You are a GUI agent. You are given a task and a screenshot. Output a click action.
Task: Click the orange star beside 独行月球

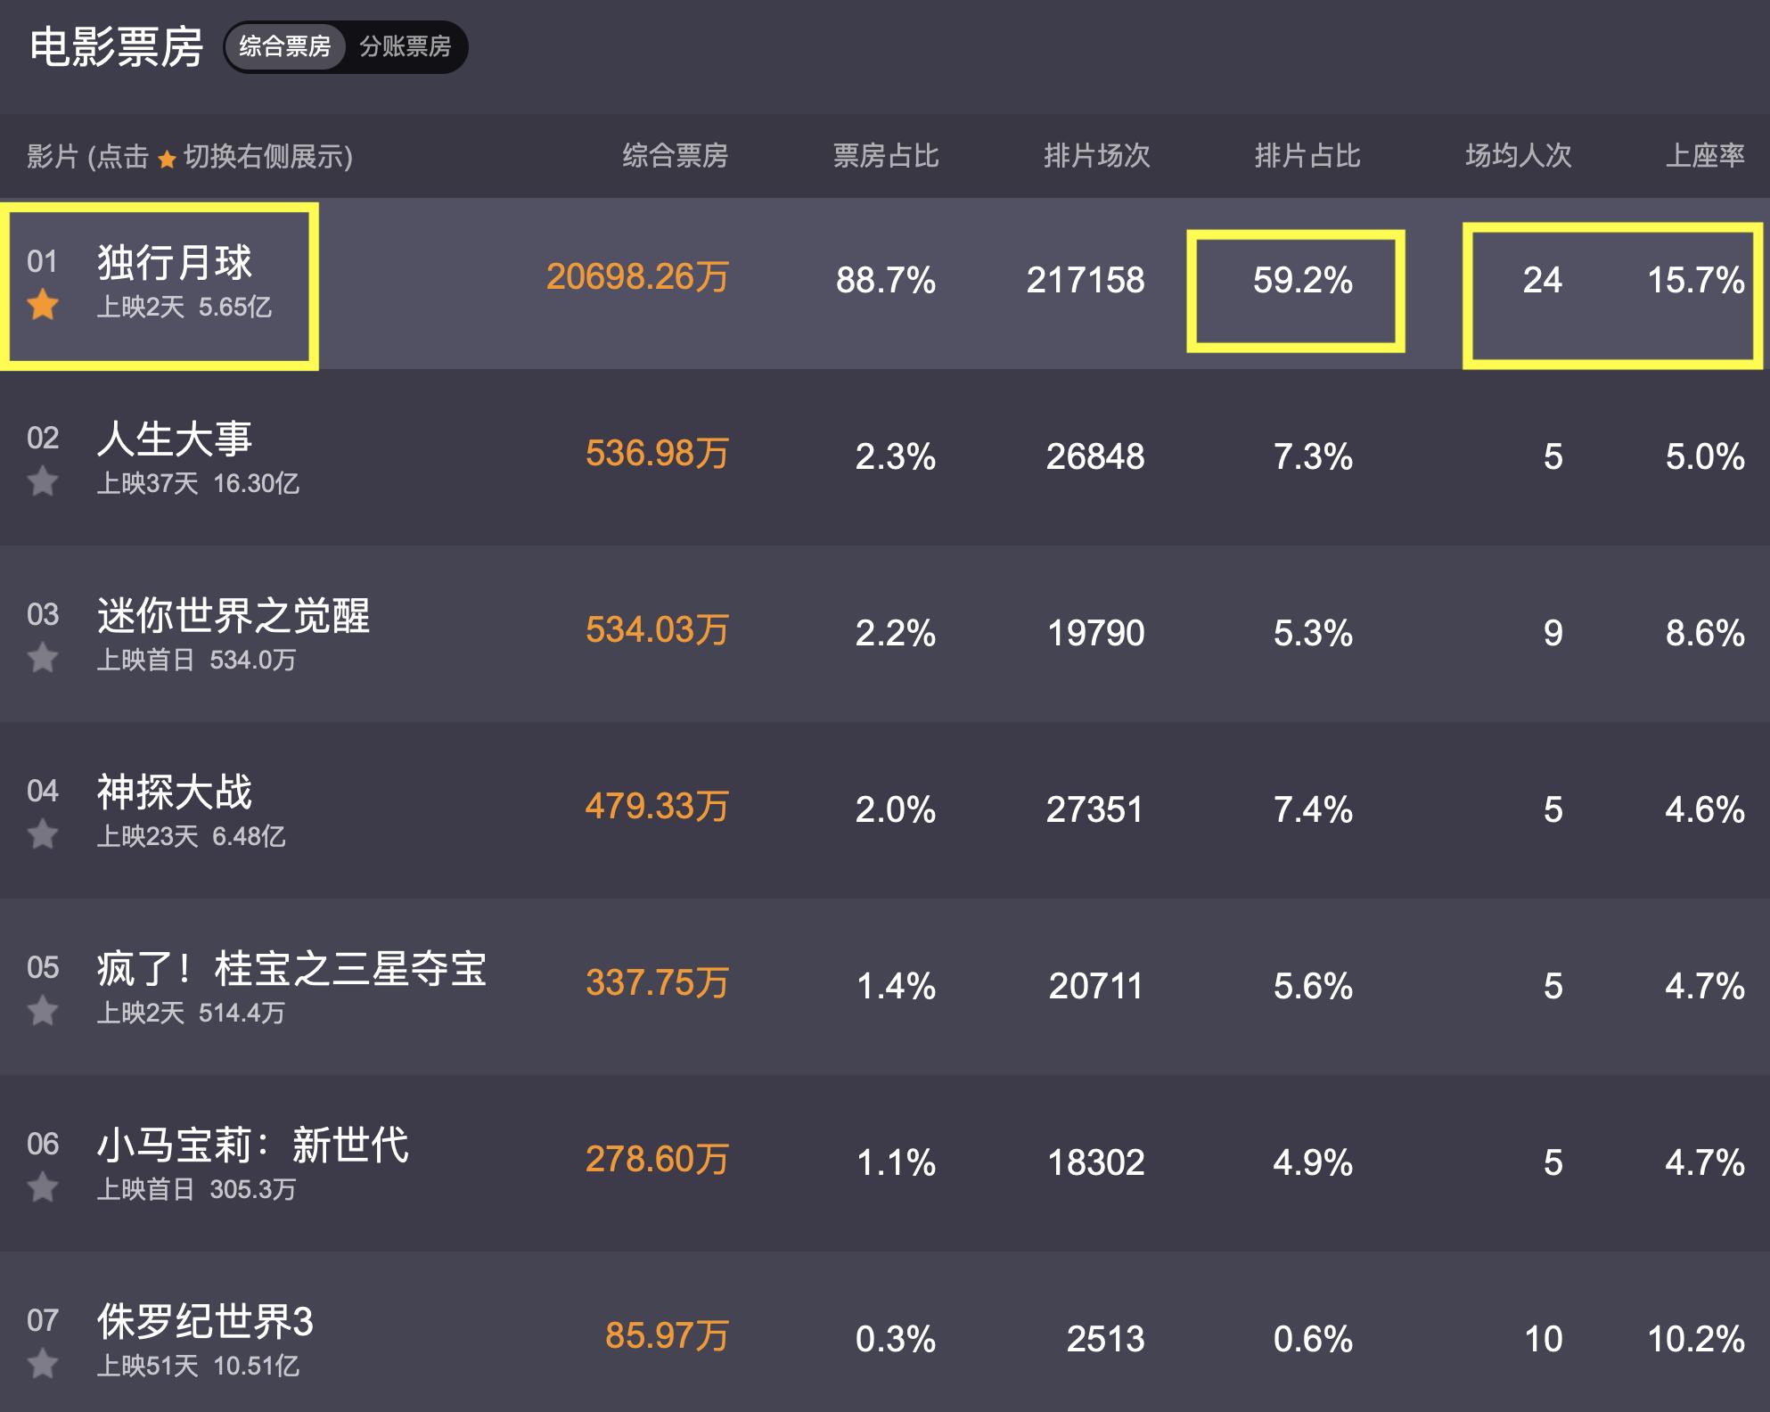[43, 306]
